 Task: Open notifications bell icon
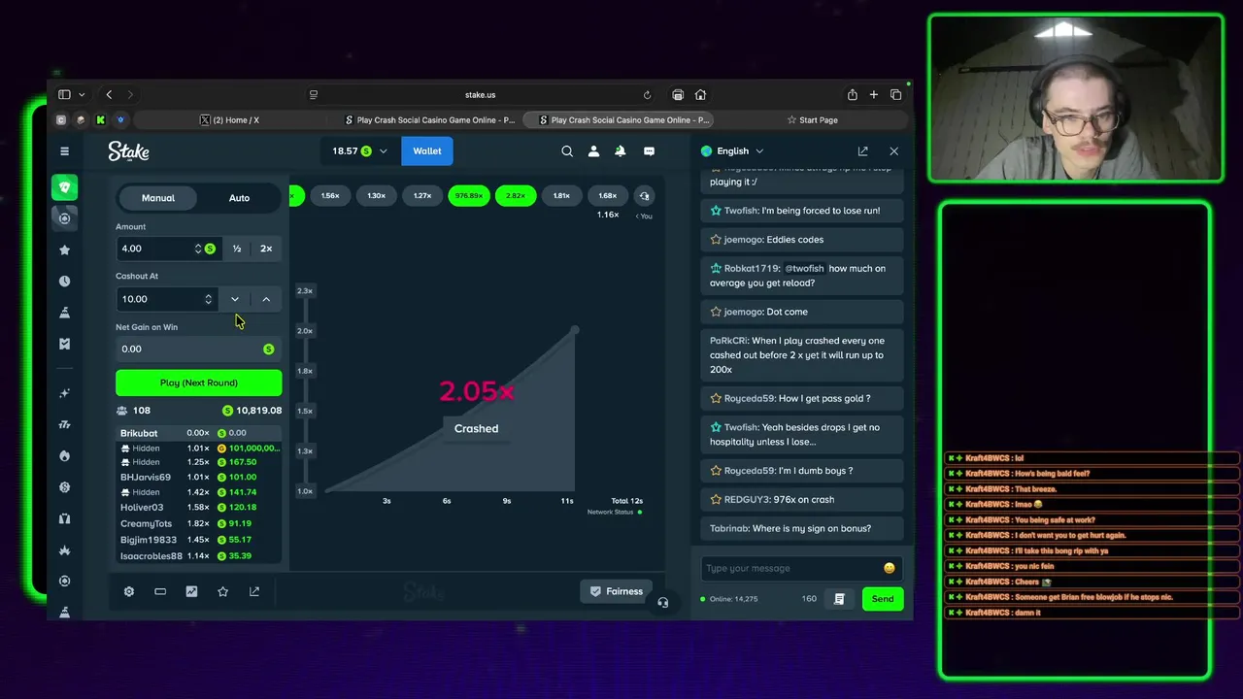pyautogui.click(x=621, y=150)
